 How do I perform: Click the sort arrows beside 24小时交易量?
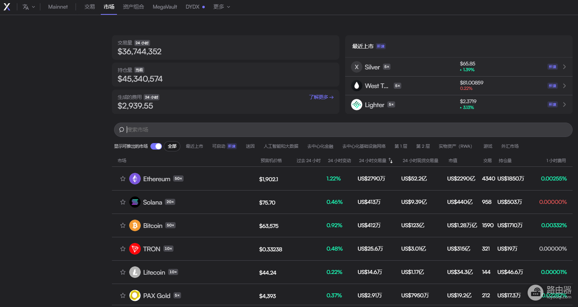390,161
